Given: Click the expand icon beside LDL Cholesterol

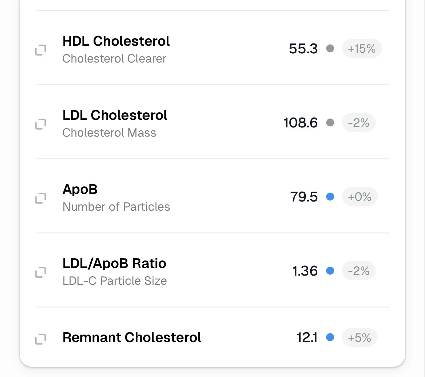Looking at the screenshot, I should point(41,124).
